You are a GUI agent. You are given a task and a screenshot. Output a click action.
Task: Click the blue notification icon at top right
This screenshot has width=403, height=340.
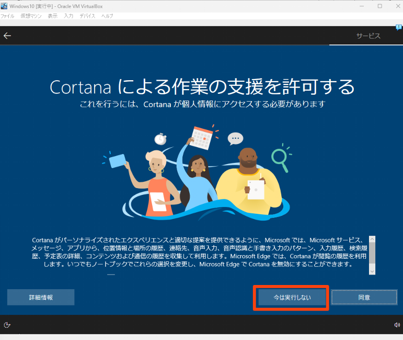pyautogui.click(x=399, y=27)
